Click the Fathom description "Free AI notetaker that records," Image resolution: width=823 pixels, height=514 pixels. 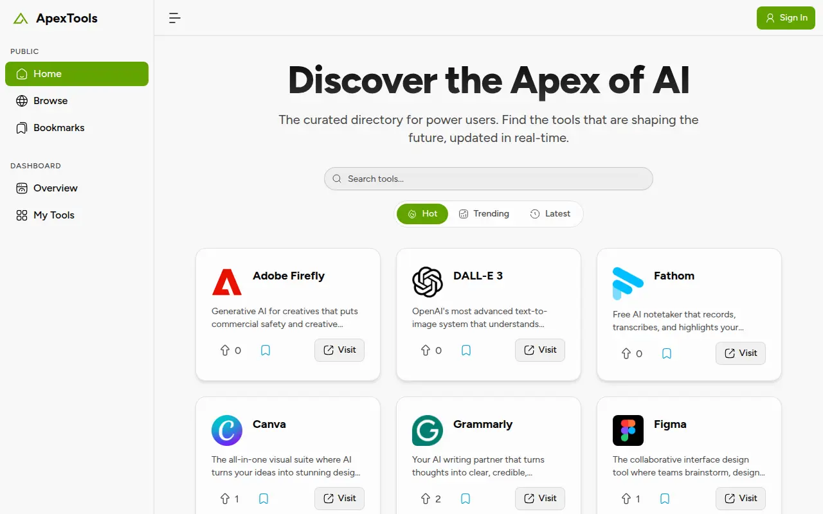pyautogui.click(x=674, y=315)
